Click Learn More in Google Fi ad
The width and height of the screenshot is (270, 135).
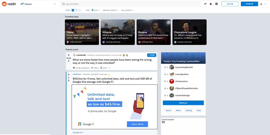coord(137,124)
